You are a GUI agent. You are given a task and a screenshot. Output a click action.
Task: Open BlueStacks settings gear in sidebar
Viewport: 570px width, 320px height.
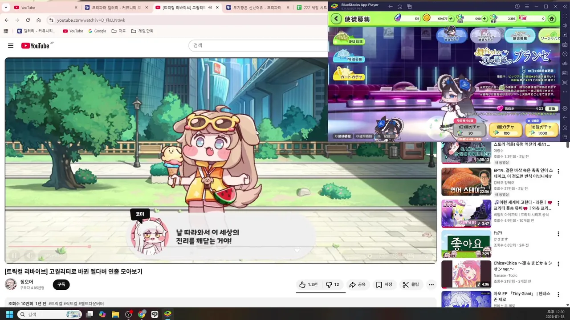point(565,108)
